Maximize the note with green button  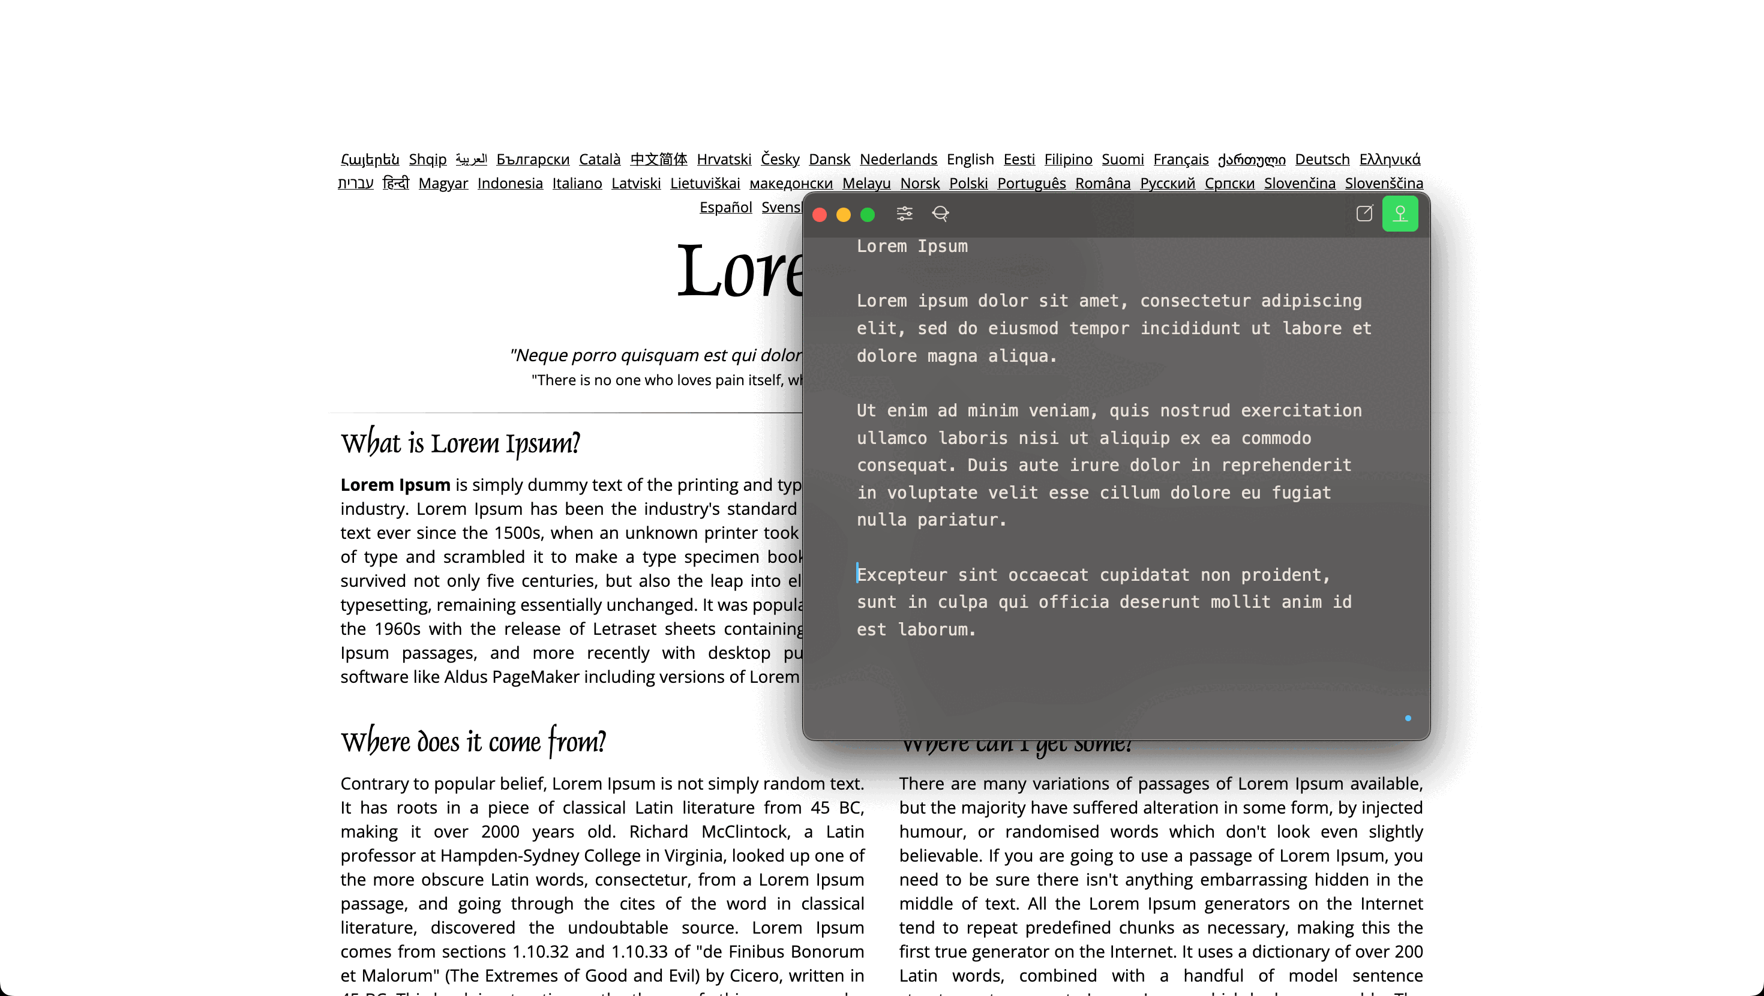tap(868, 215)
